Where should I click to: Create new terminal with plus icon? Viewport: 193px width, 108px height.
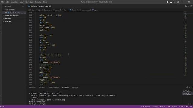click(187, 87)
